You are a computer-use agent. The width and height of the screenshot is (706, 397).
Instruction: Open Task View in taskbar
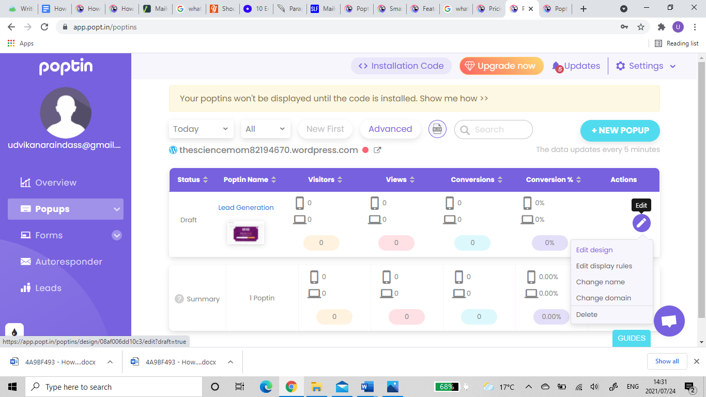[240, 387]
